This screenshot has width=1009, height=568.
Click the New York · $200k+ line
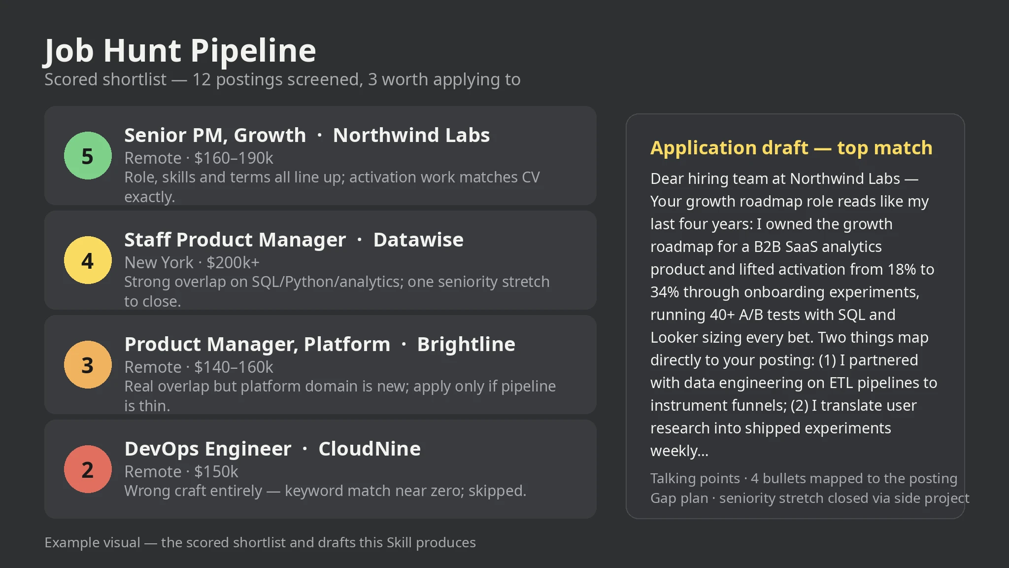192,262
